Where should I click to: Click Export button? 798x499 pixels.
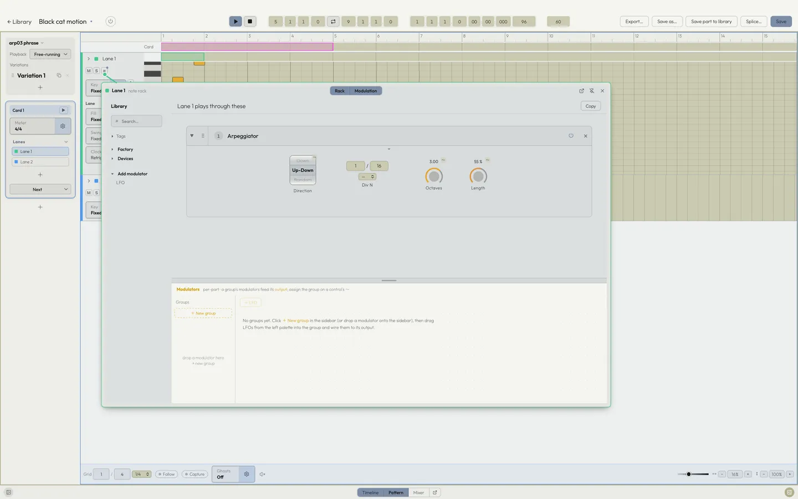click(634, 22)
